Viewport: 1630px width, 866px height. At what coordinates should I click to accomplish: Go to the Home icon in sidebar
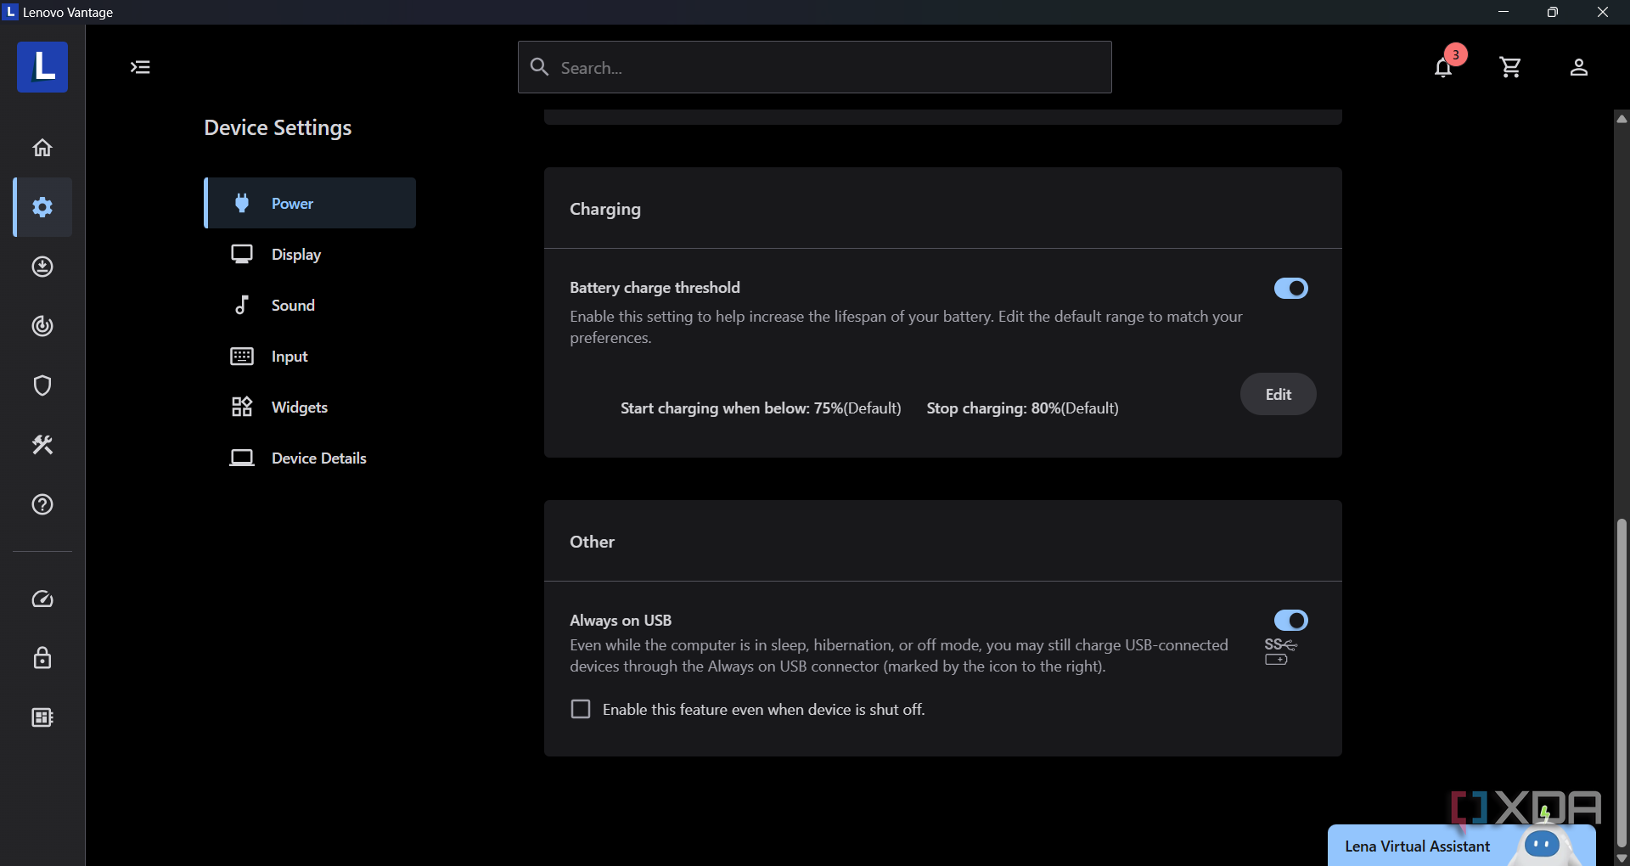tap(42, 148)
